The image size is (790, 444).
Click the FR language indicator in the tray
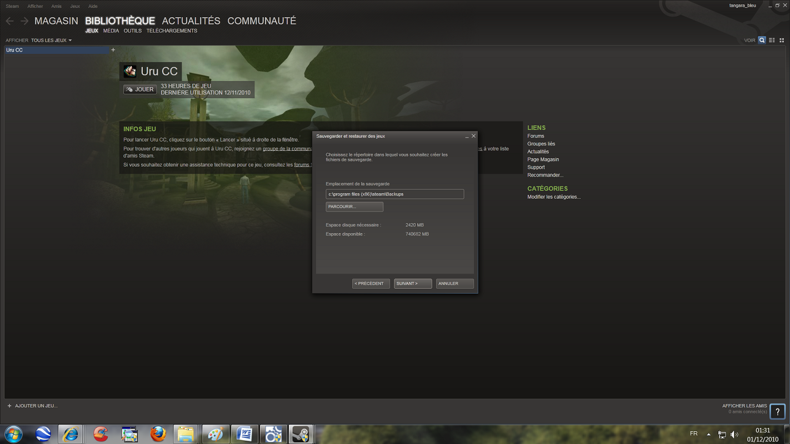pyautogui.click(x=693, y=433)
